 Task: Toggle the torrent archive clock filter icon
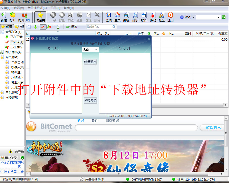pos(58,27)
